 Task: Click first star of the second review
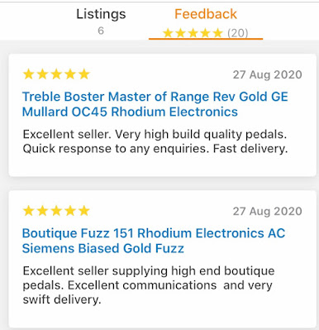tap(28, 211)
